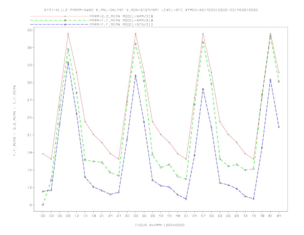304x235 pixels.
Task: Select the F.F_MEAN MODEL=NAM/218 legend label
Action: coord(121,20)
